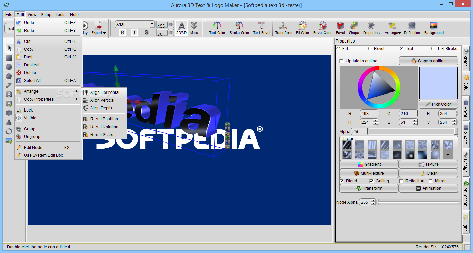Switch to the Styles side tab
Screen dimensions: 473x253
coord(465,58)
